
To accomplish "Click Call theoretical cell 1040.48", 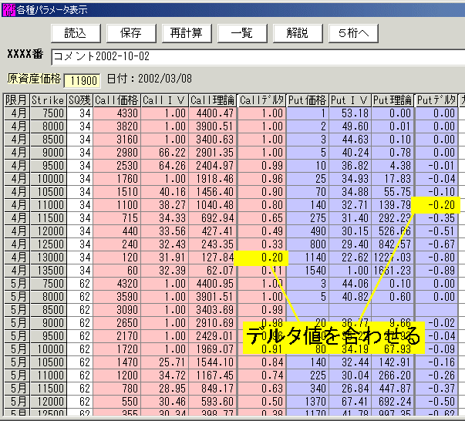I will point(213,205).
